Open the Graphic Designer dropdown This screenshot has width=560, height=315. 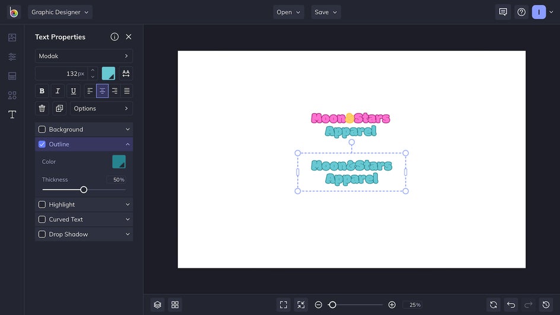tap(60, 12)
